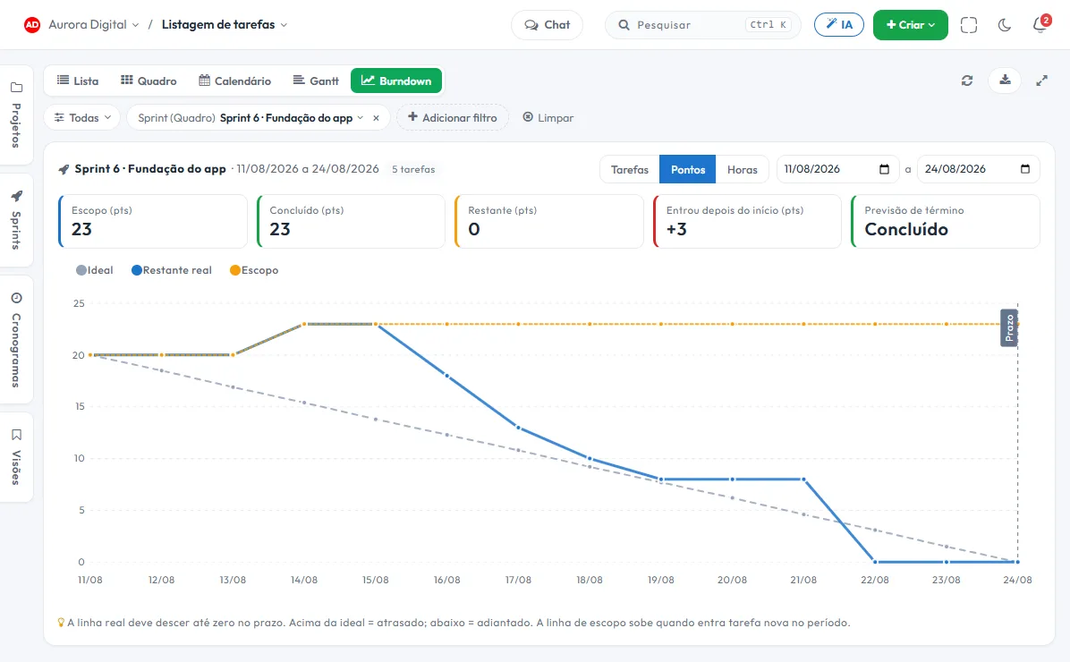Remove the Sprint filter with X
The width and height of the screenshot is (1070, 662).
376,118
